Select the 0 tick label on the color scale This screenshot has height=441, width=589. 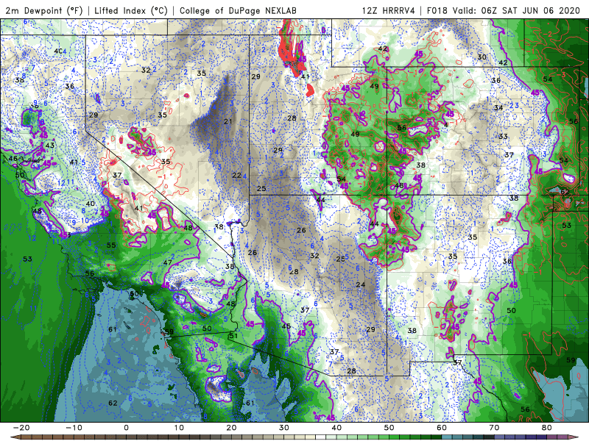[x=126, y=428]
